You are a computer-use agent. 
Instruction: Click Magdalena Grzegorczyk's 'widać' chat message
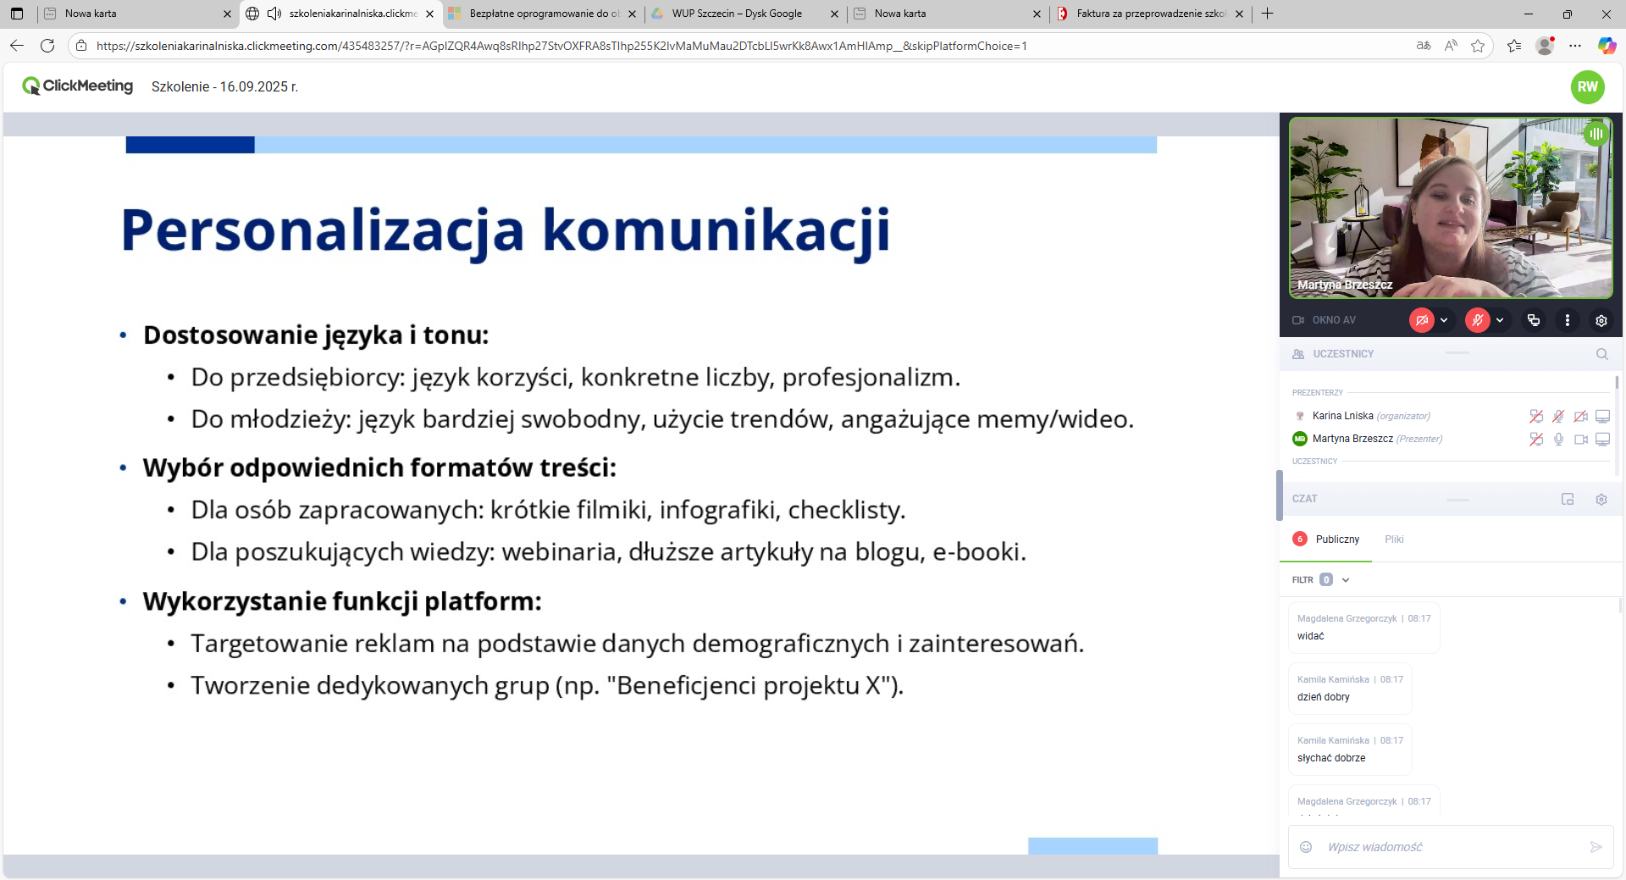coord(1363,628)
